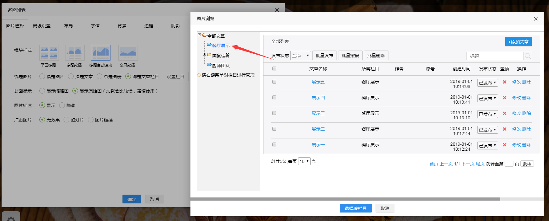Select the 幻灯片 click effect radio

[66, 120]
